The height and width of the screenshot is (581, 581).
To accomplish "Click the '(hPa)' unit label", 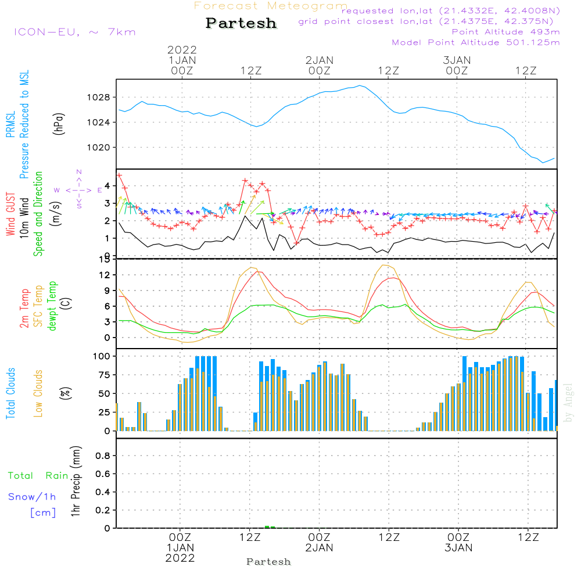I will click(x=59, y=124).
